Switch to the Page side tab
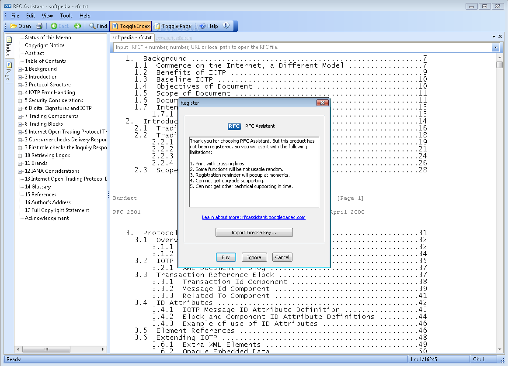 (9, 71)
